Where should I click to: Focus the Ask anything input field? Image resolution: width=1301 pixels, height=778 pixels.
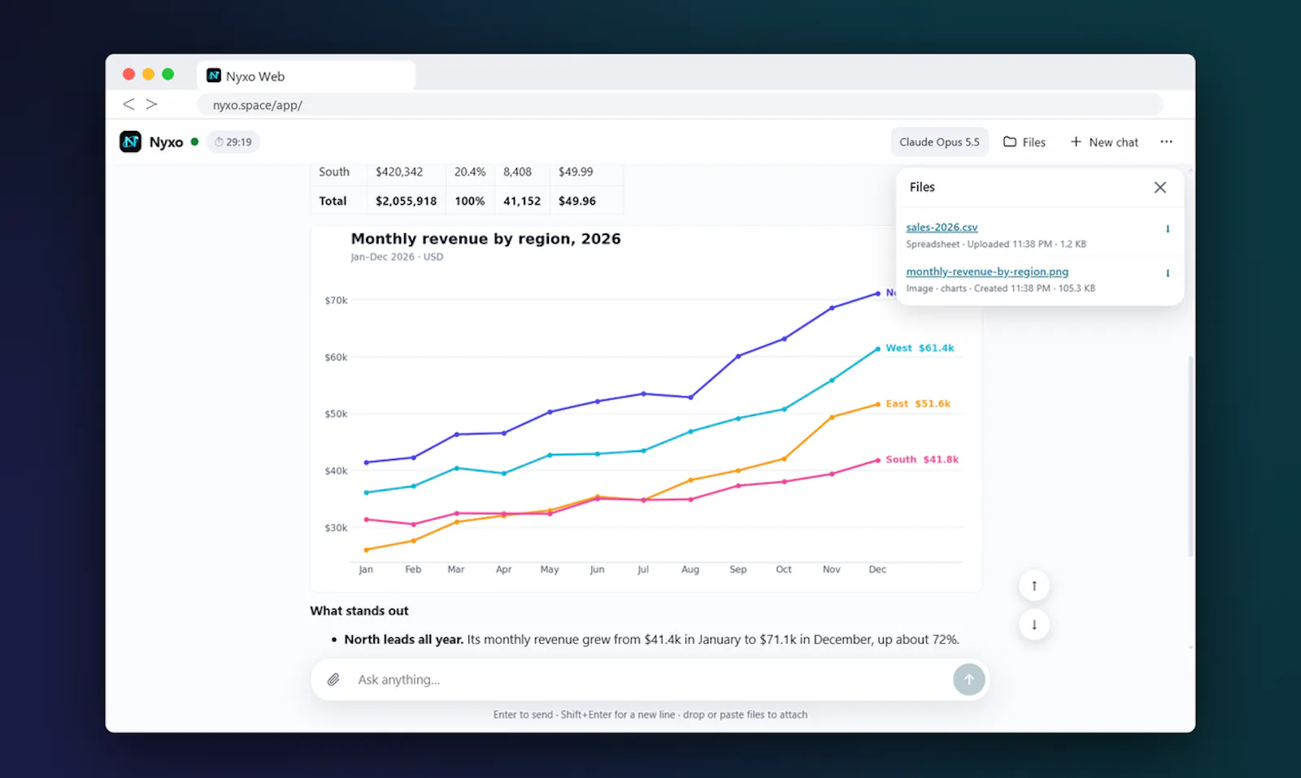point(650,680)
